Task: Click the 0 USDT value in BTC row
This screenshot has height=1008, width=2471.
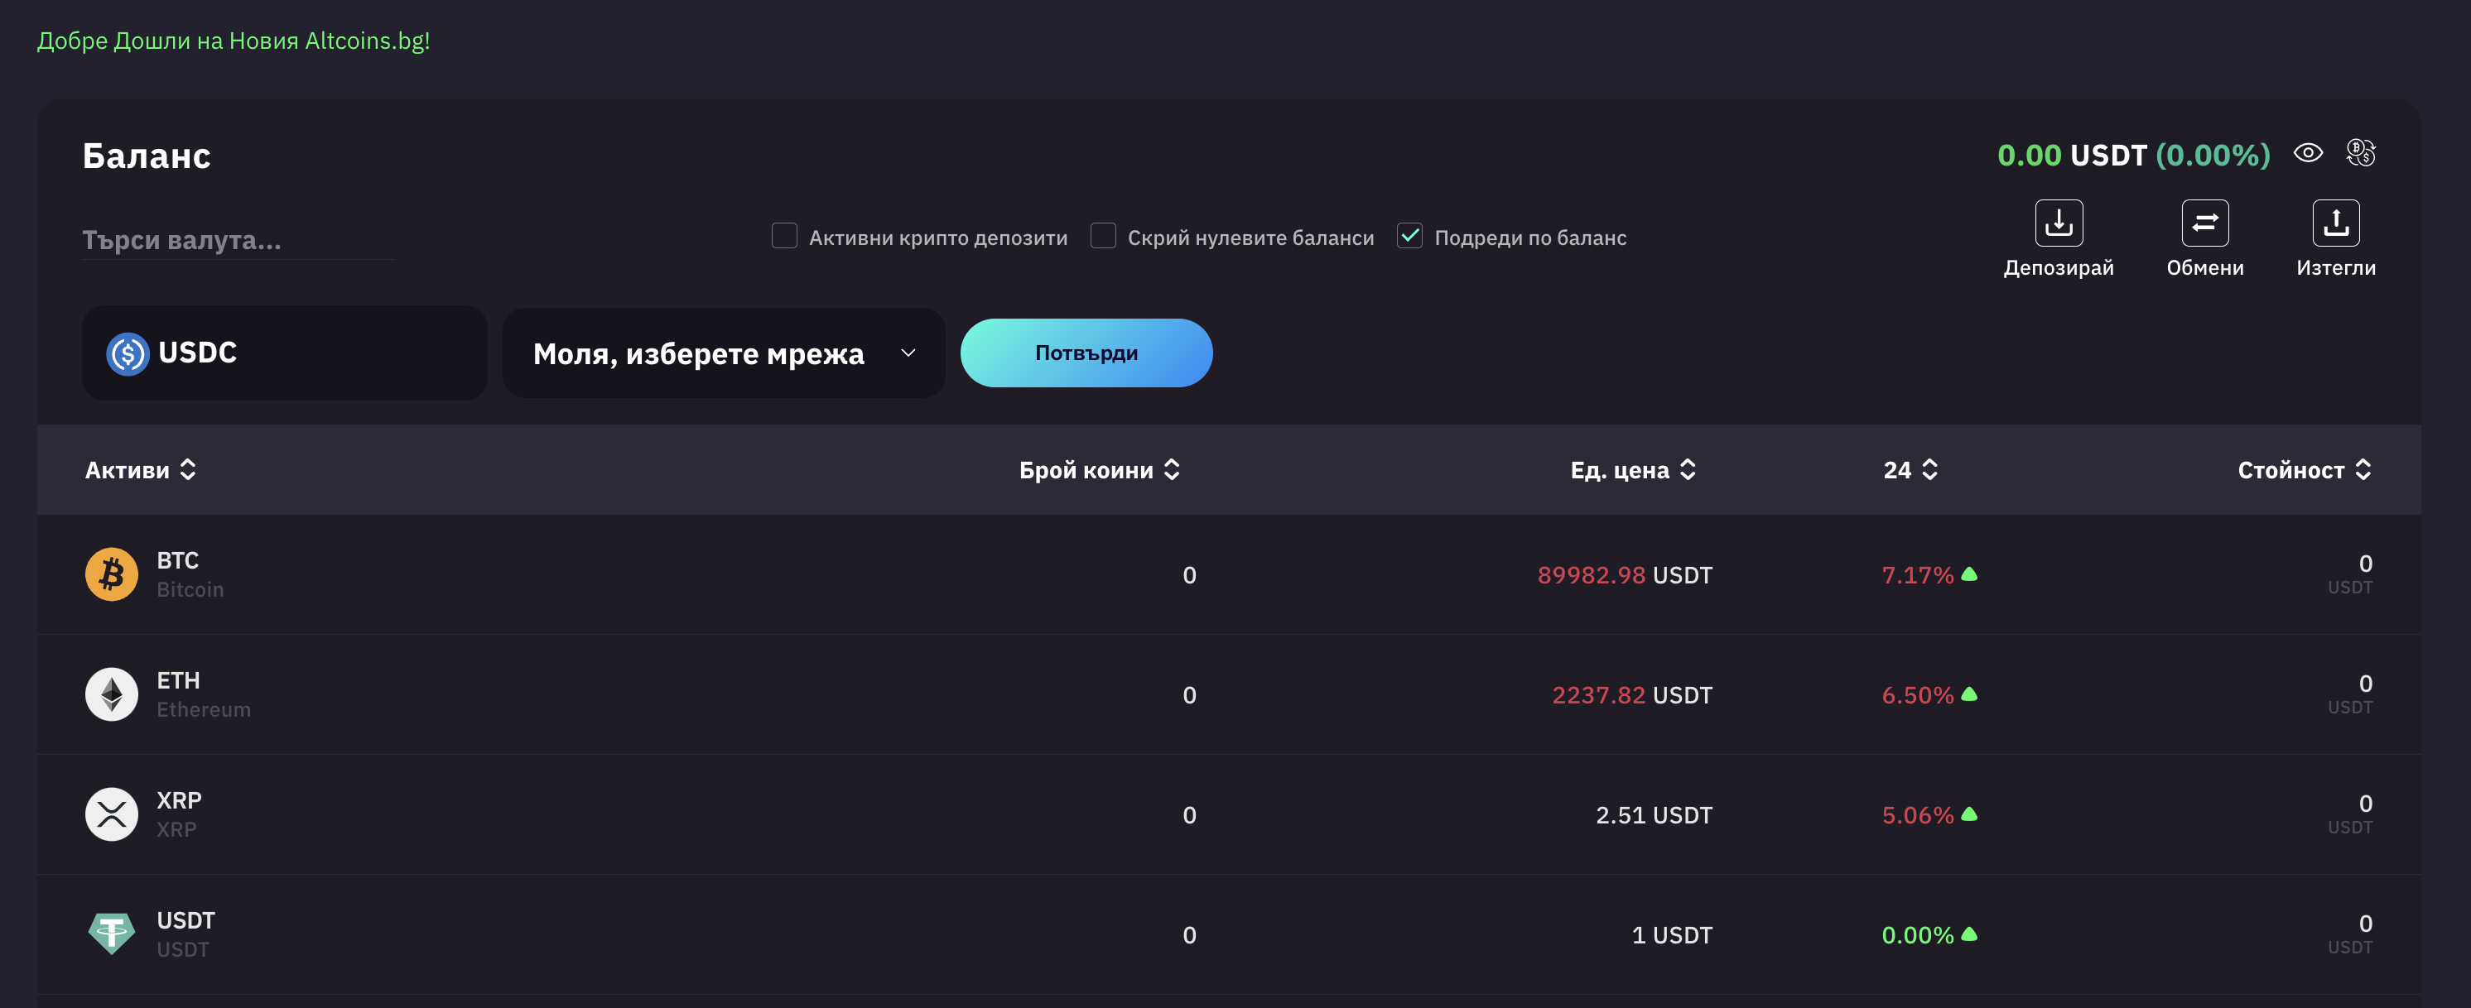Action: click(2350, 574)
